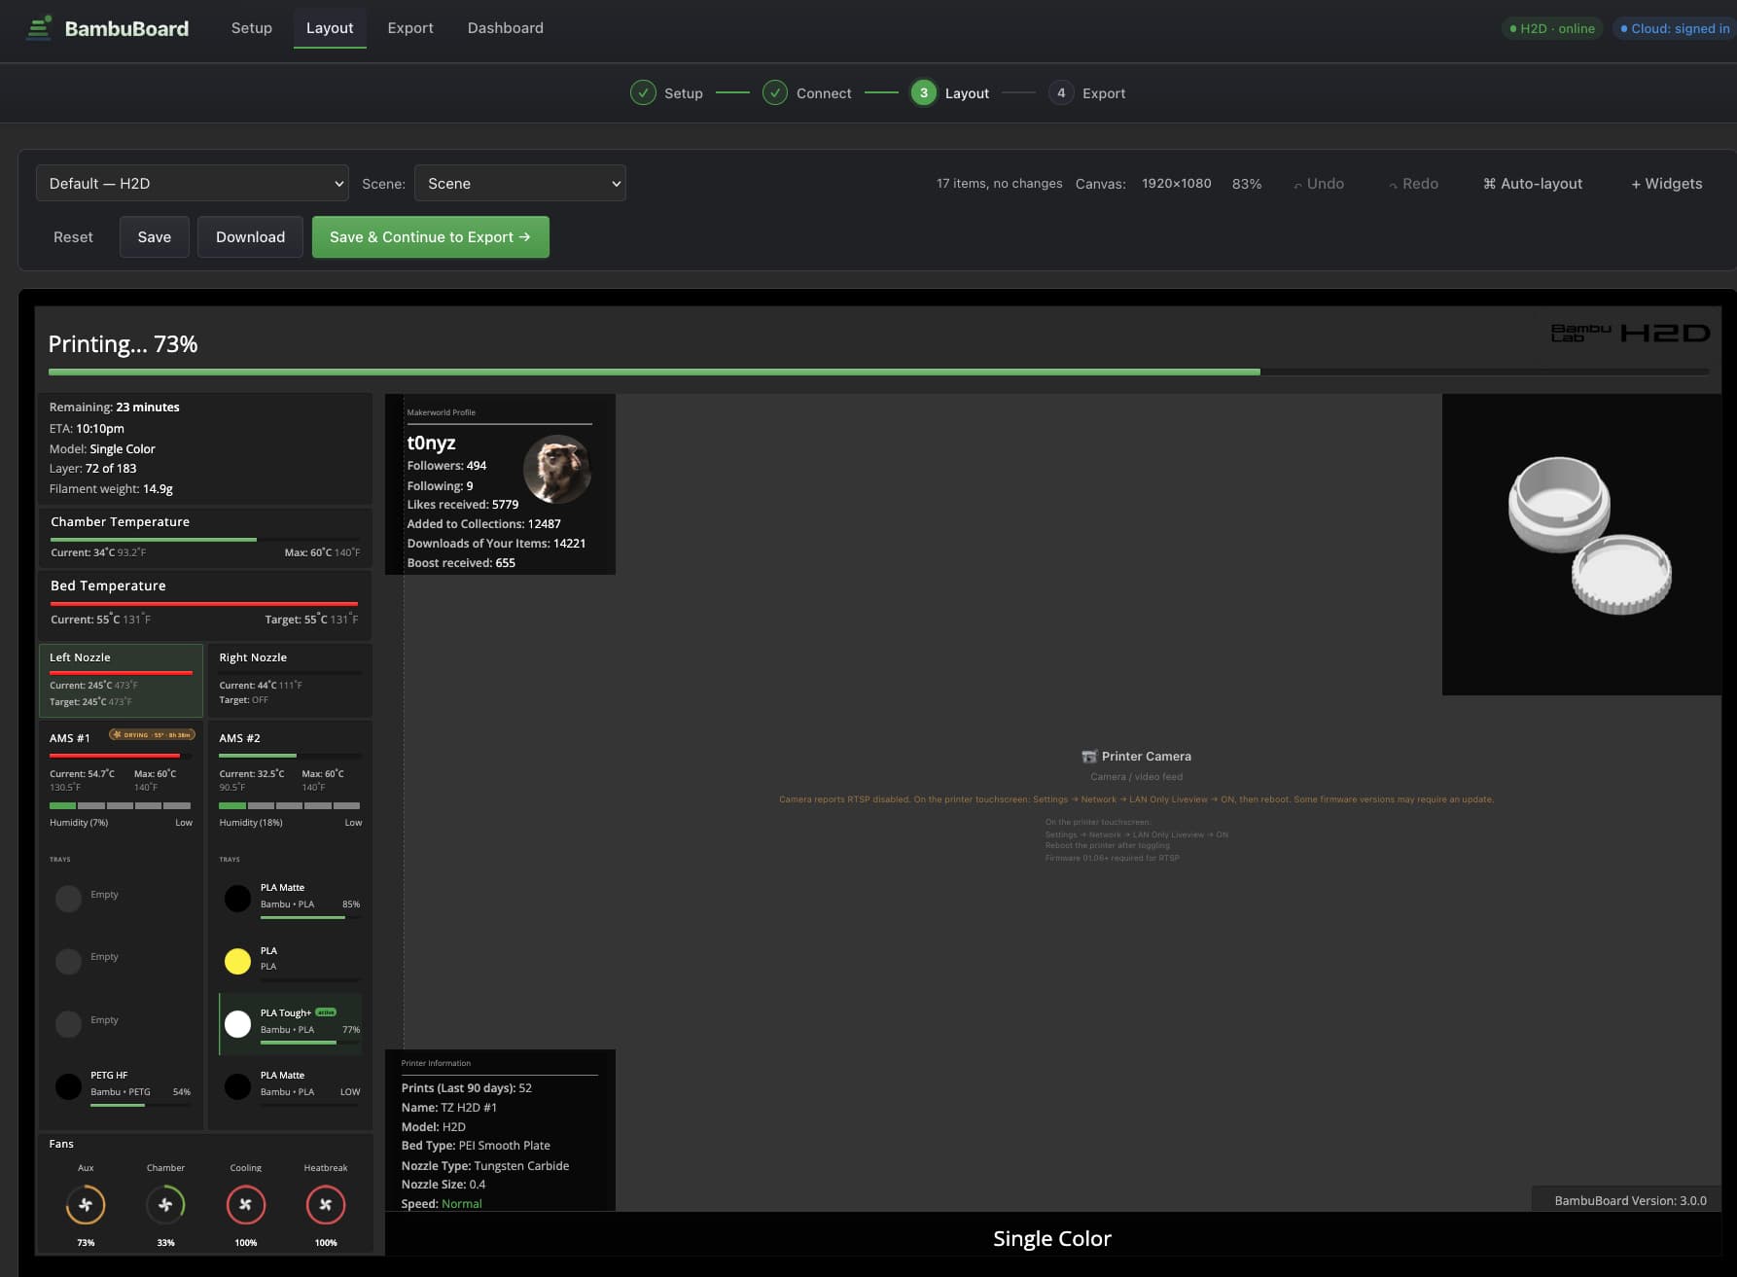Viewport: 1737px width, 1277px height.
Task: Click the Printer Information widget header
Action: (x=436, y=1063)
